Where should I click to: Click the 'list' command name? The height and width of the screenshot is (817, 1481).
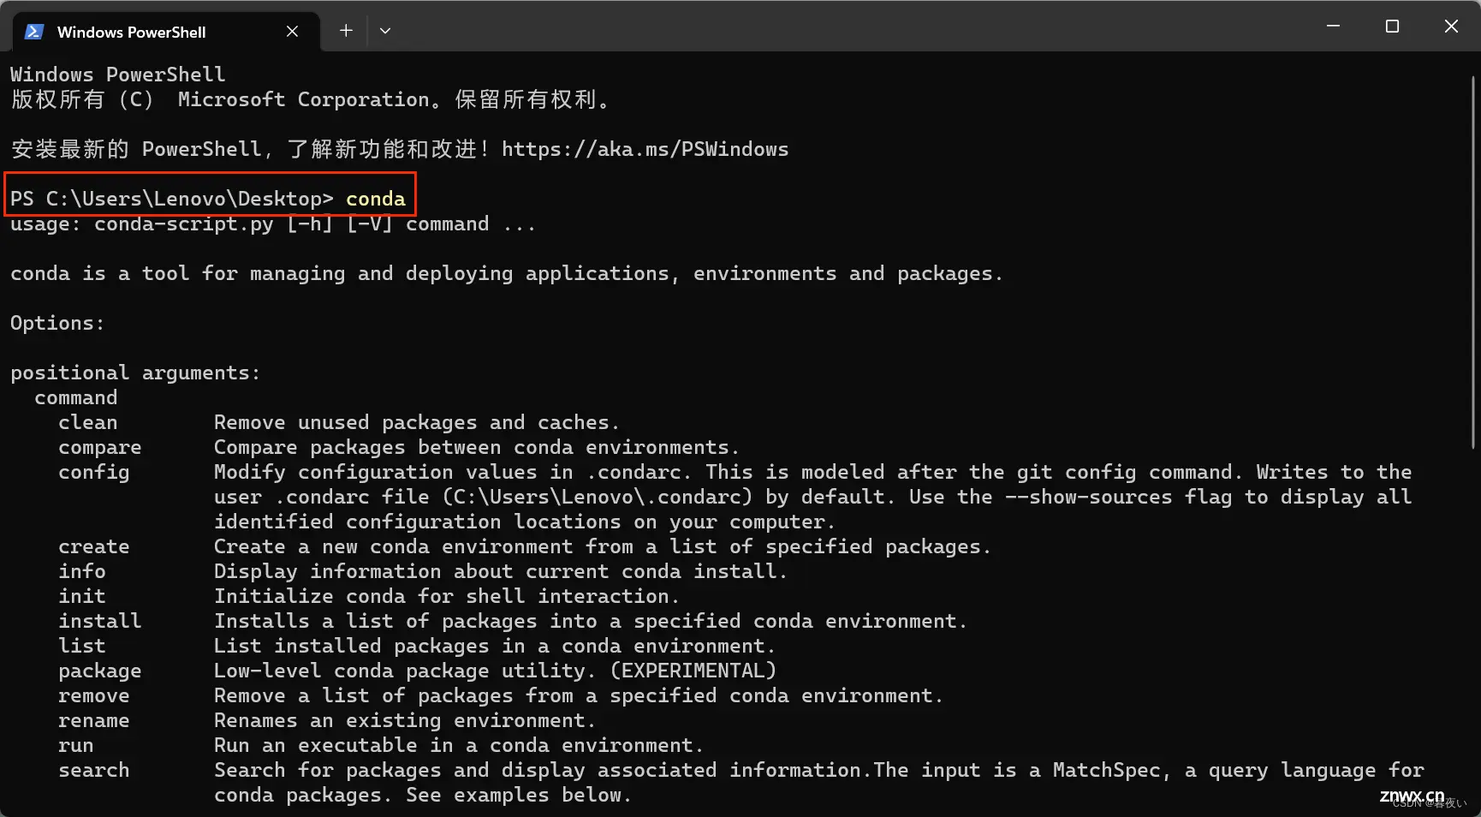click(82, 646)
